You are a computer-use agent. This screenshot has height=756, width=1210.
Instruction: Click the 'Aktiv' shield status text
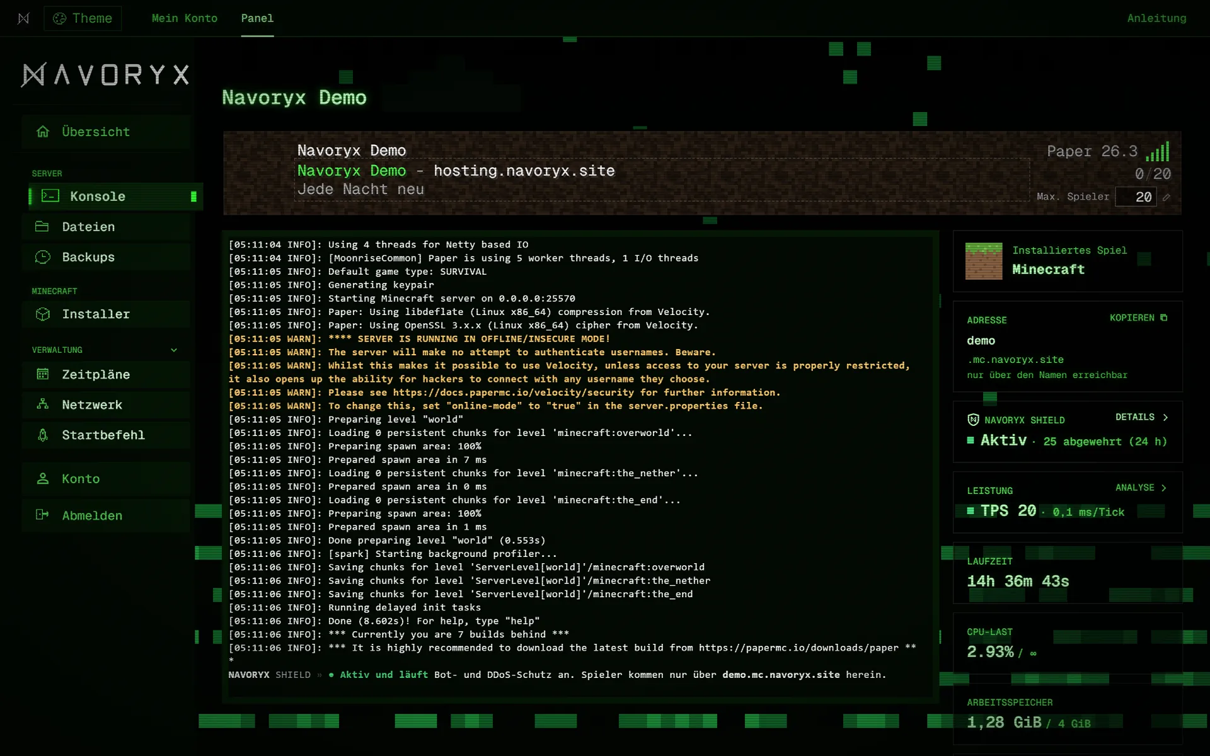point(1003,440)
